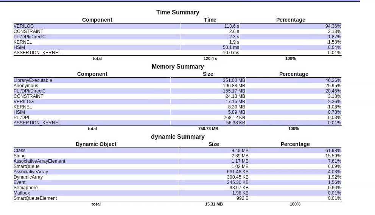This screenshot has height=215, width=375.
Task: Click the 992 B size value
Action: point(243,198)
